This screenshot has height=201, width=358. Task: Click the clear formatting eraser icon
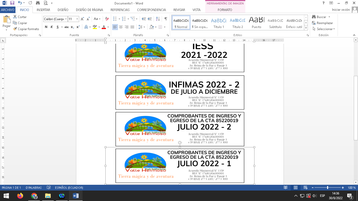click(x=107, y=19)
